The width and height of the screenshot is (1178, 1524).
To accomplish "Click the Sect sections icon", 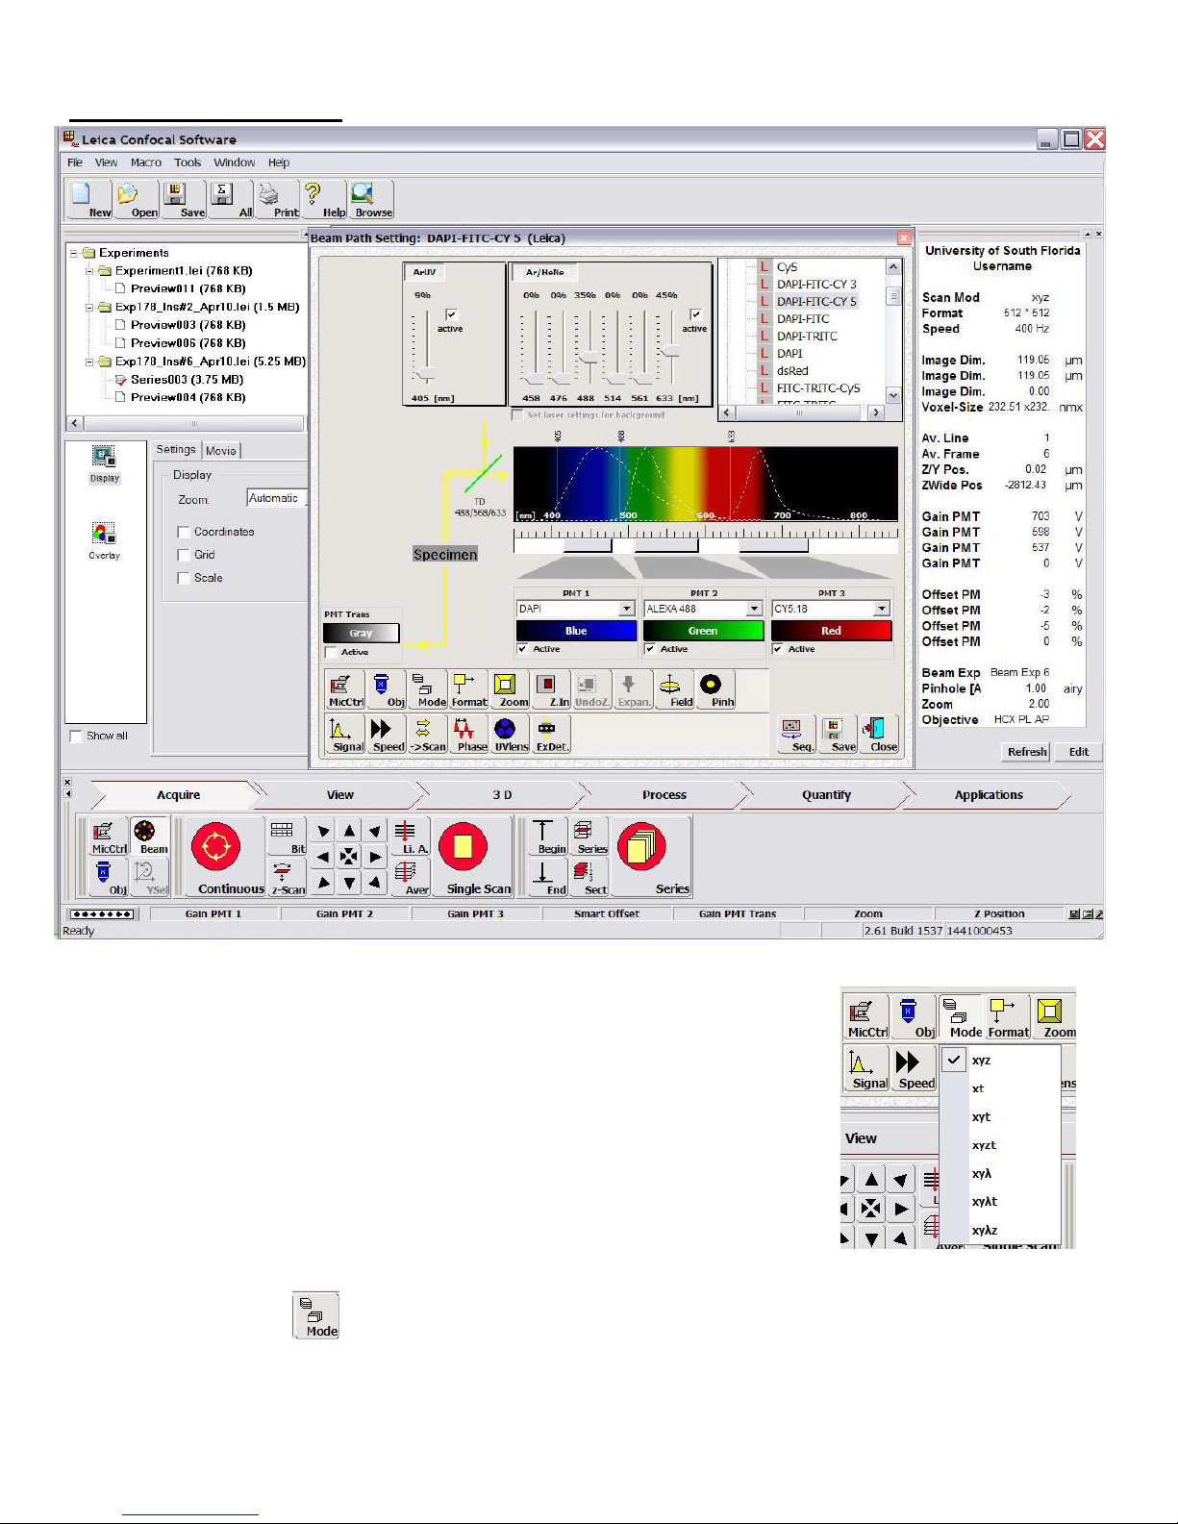I will click(589, 878).
